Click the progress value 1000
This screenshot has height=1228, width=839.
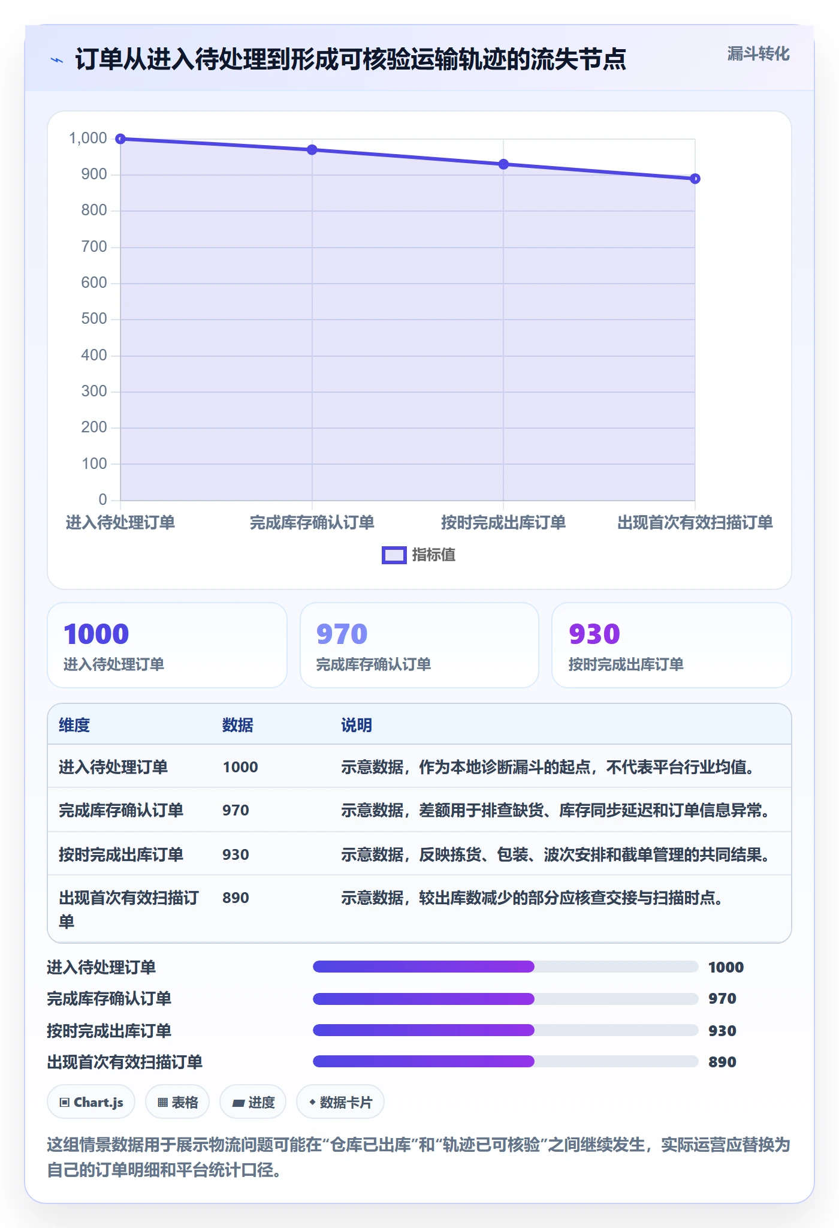click(726, 967)
